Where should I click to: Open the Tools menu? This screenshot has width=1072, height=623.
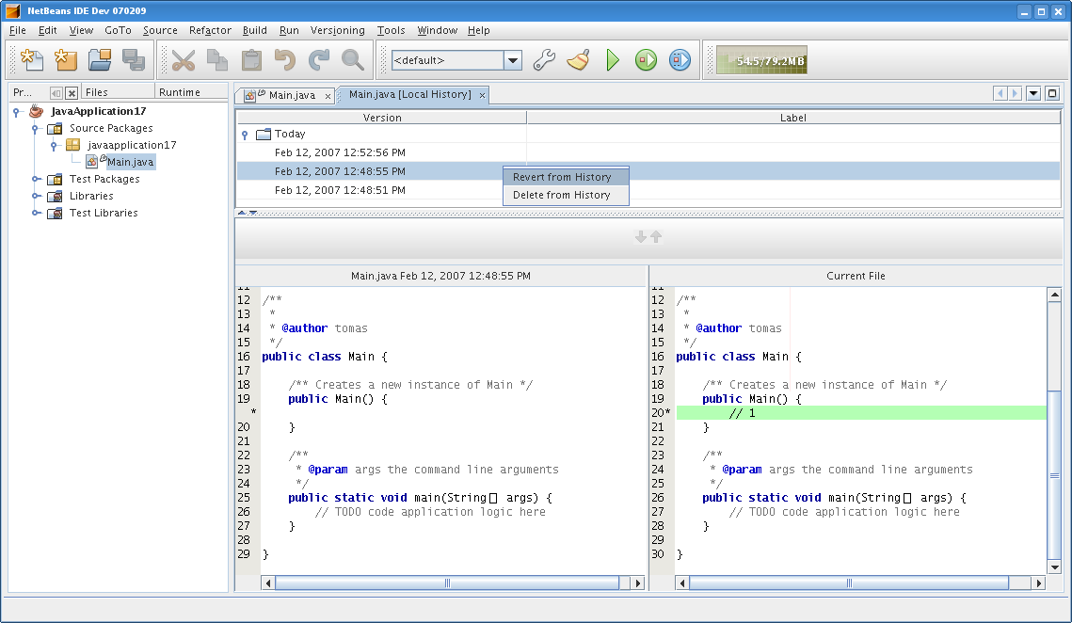coord(392,30)
